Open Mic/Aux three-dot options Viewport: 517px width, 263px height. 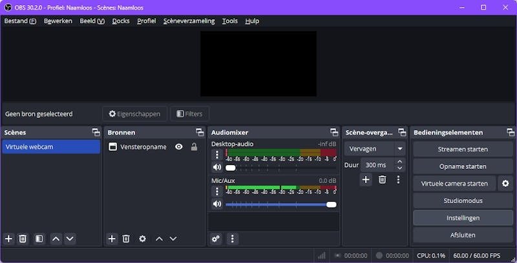217,191
